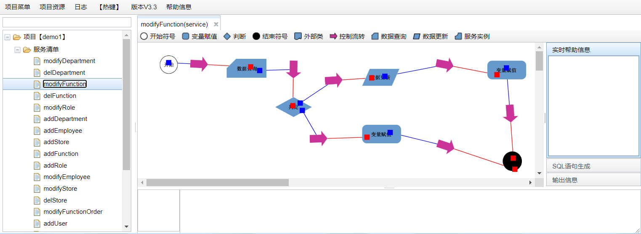Select the 数据更新 data update tool
The image size is (641, 234).
(431, 37)
